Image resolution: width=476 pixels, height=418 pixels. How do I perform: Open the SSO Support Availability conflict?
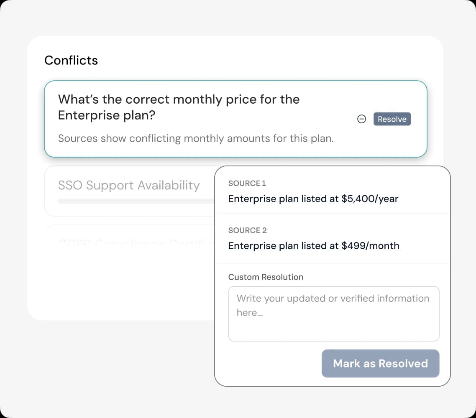pos(129,185)
